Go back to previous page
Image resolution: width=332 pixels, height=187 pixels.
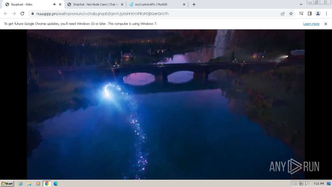(x=6, y=14)
